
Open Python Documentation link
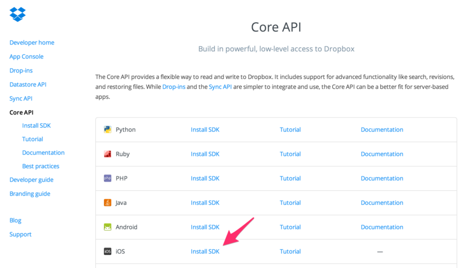pos(382,130)
